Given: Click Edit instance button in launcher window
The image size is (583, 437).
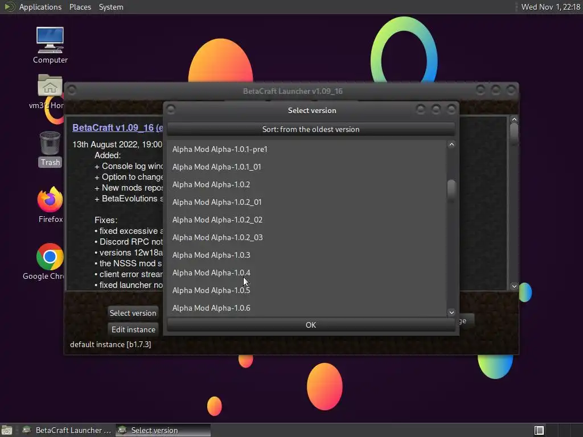Looking at the screenshot, I should 133,329.
